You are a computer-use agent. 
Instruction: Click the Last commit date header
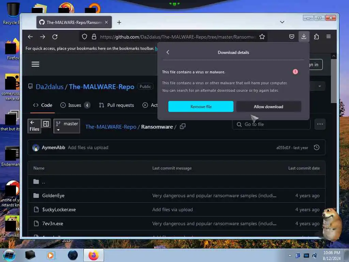pos(304,168)
